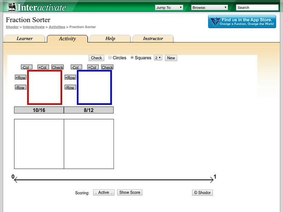Viewport: 283px width, 212px height.
Task: Add a row to the red square
Action: point(21,77)
